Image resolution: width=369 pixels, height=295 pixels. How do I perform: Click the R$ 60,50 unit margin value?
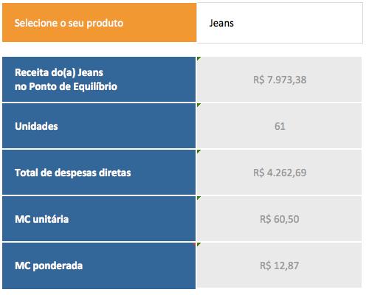[x=280, y=219]
